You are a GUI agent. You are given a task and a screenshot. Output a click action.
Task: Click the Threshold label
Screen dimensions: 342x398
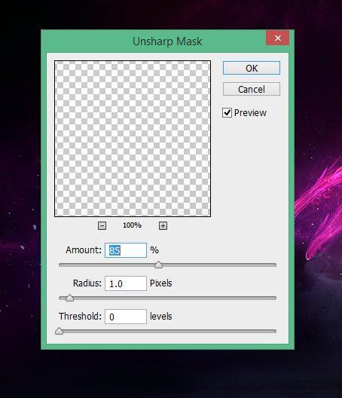[80, 317]
